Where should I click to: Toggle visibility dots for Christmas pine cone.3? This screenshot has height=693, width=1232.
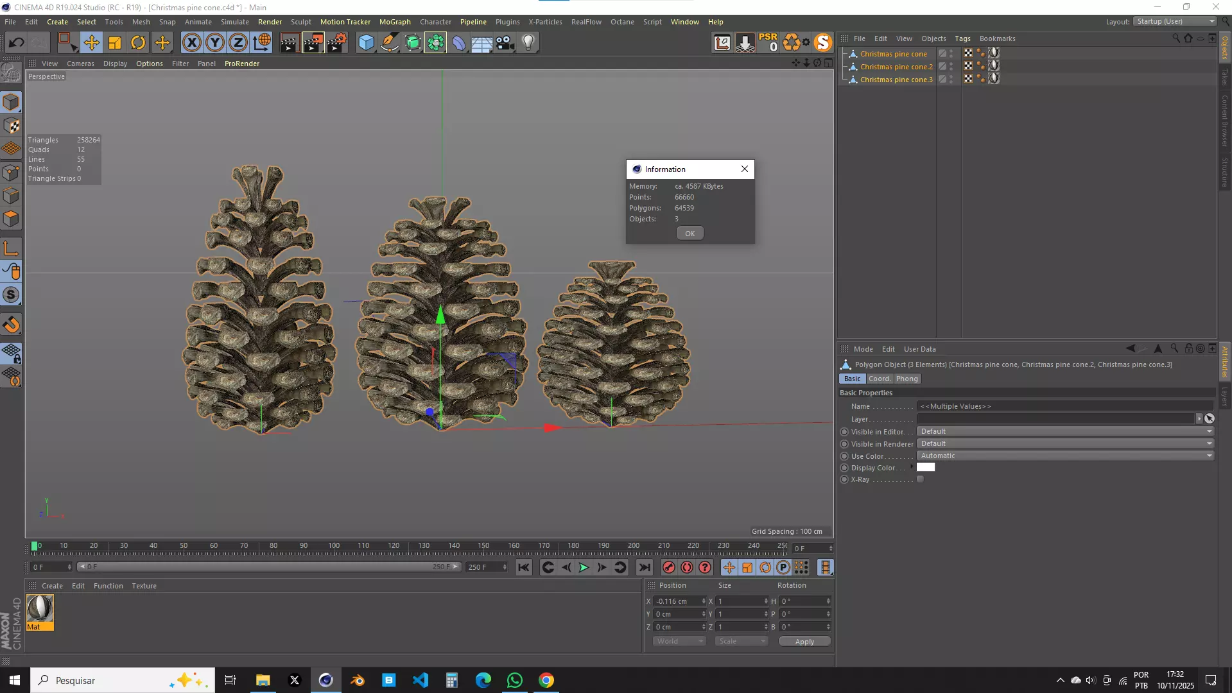(951, 80)
